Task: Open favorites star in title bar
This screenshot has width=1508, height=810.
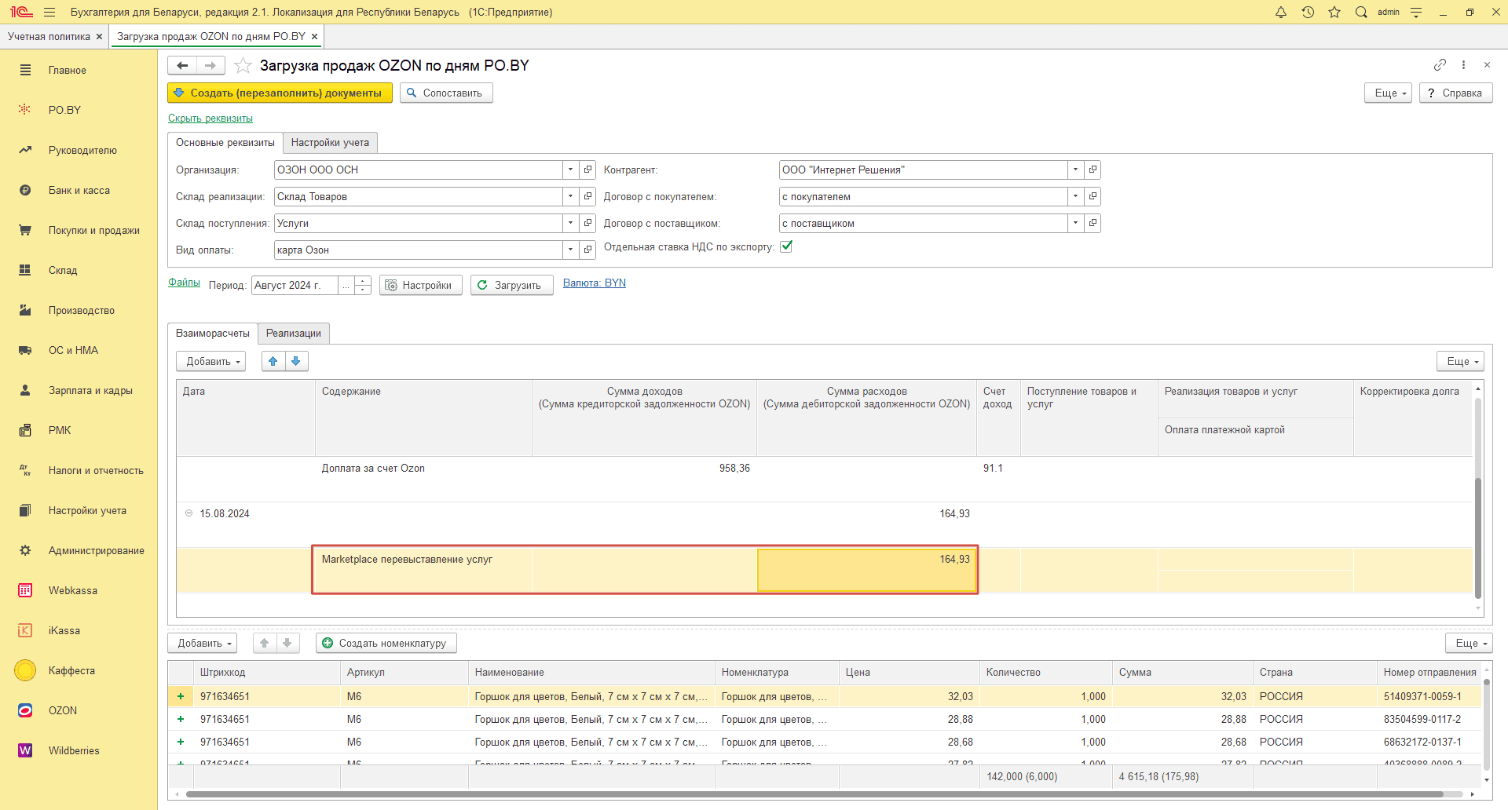Action: click(x=1334, y=12)
